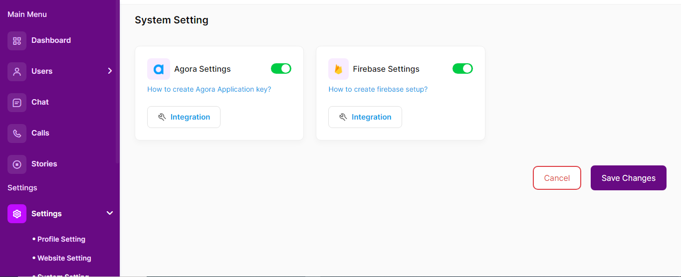
Task: Click the Users person icon in sidebar
Action: click(17, 72)
